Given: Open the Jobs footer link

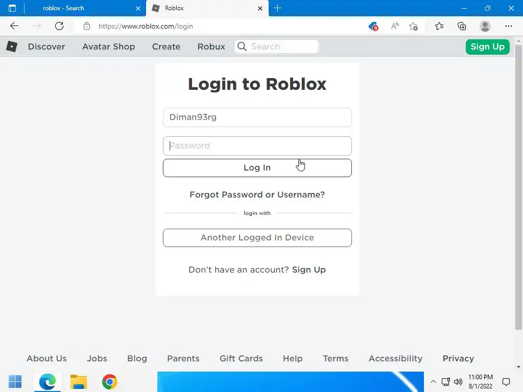Looking at the screenshot, I should pos(97,358).
